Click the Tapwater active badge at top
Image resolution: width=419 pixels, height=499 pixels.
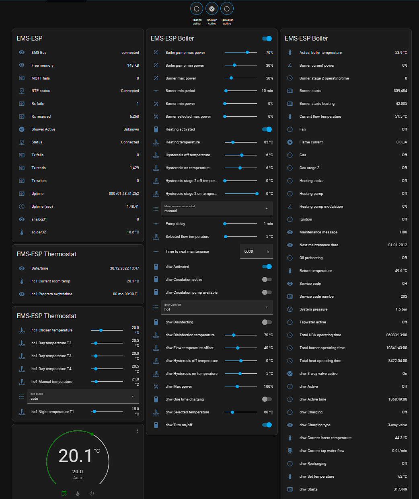227,9
